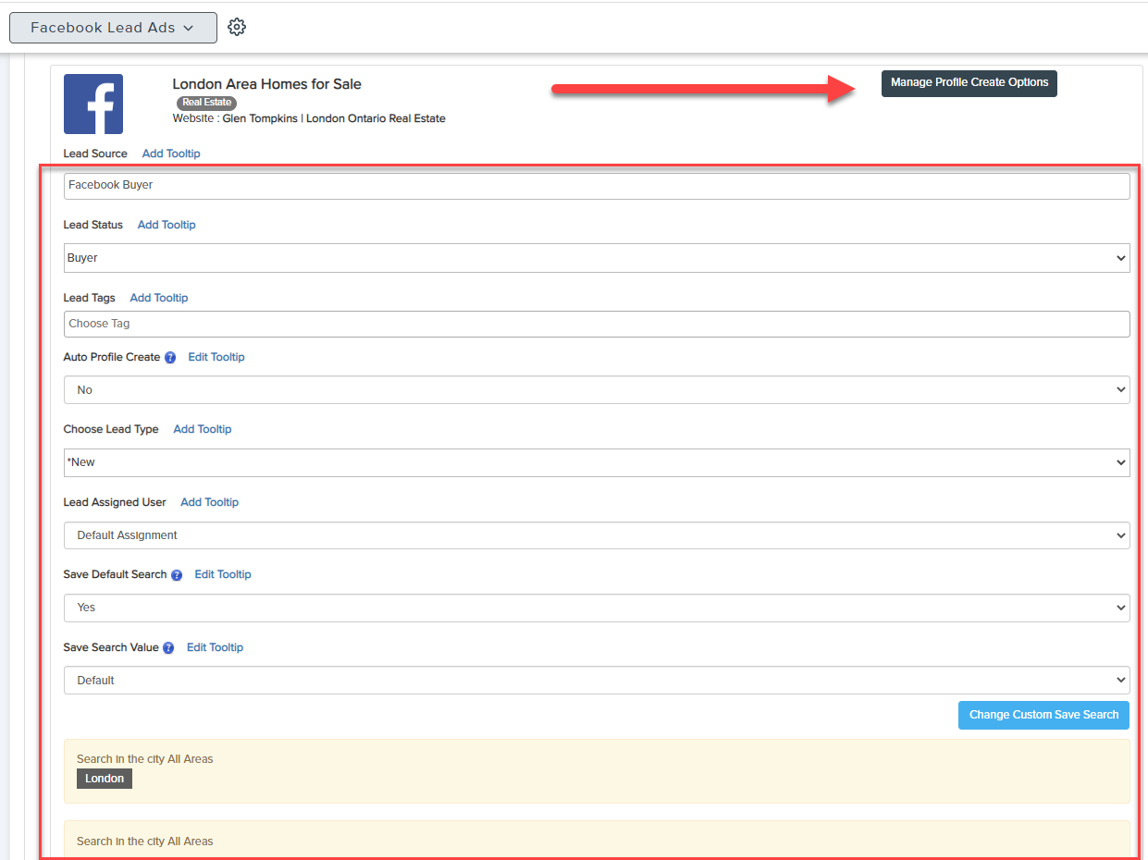
Task: Click the Choose Tag input field
Action: point(597,324)
